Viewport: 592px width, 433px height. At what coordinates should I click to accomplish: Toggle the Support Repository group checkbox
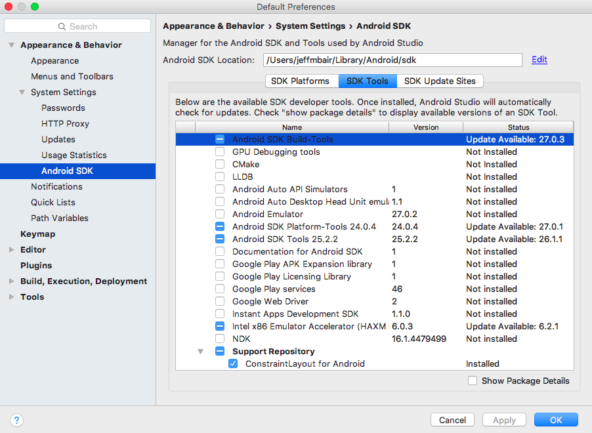tap(220, 351)
